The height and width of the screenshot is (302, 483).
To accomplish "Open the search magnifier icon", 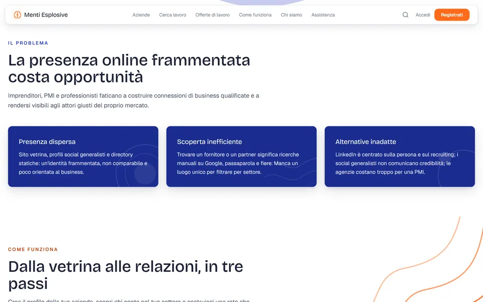I will tap(406, 15).
